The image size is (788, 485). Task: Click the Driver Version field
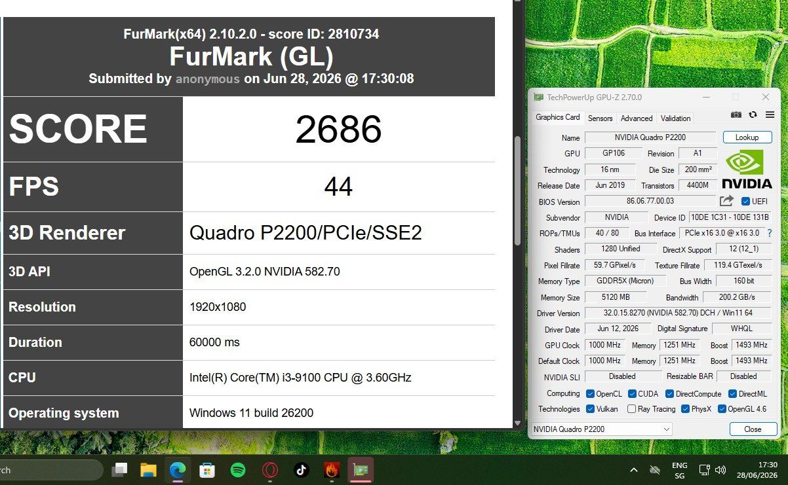[679, 314]
